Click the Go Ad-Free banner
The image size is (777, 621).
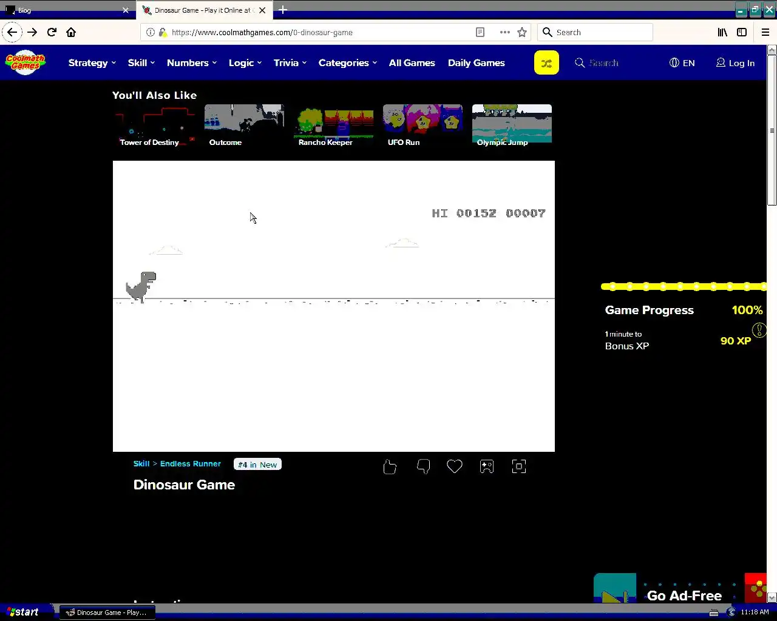tap(680, 589)
